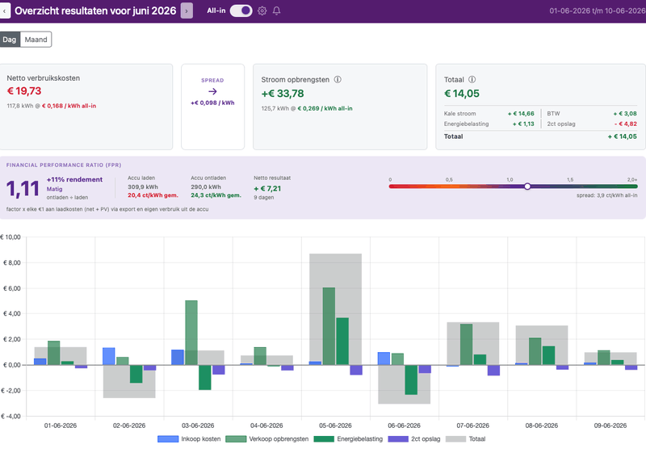Toggle the All-in switch
646x457 pixels.
pyautogui.click(x=241, y=10)
